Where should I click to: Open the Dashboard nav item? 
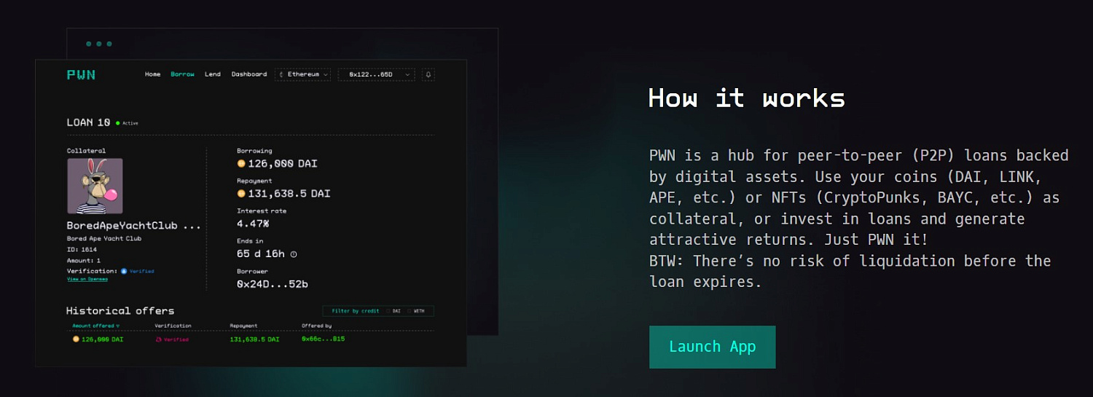[x=249, y=74]
